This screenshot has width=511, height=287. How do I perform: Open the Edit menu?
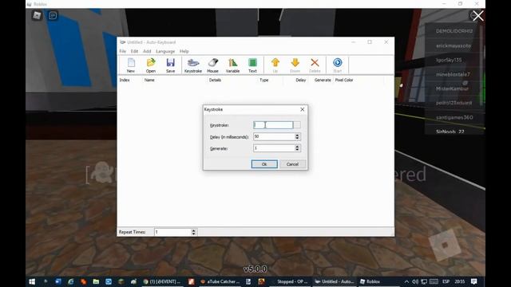tap(134, 51)
